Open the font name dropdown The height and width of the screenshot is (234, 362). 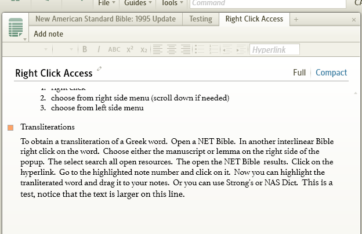[46, 49]
